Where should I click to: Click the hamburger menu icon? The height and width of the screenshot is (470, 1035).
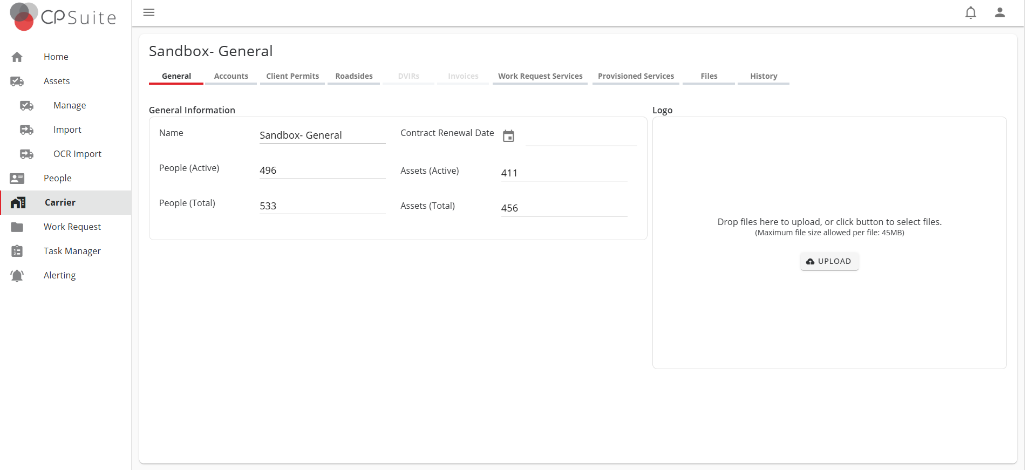(149, 12)
